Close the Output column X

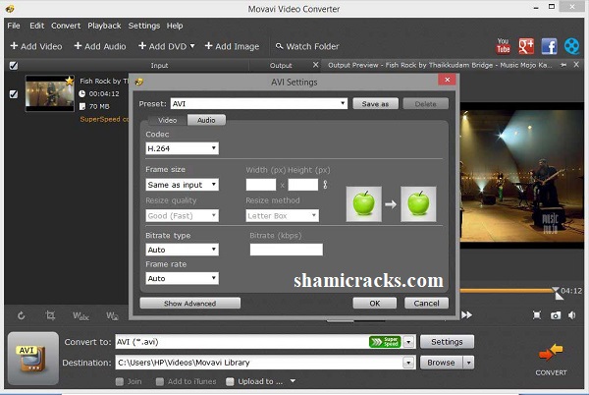pyautogui.click(x=315, y=65)
